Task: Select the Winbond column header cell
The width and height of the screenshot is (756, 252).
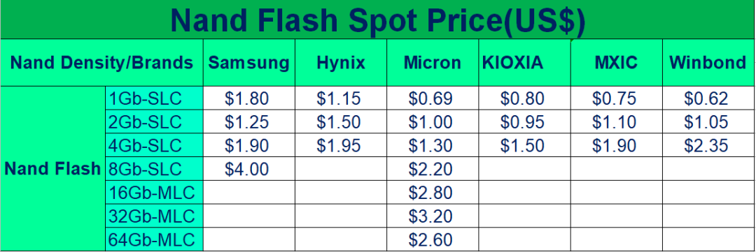Action: (x=708, y=63)
